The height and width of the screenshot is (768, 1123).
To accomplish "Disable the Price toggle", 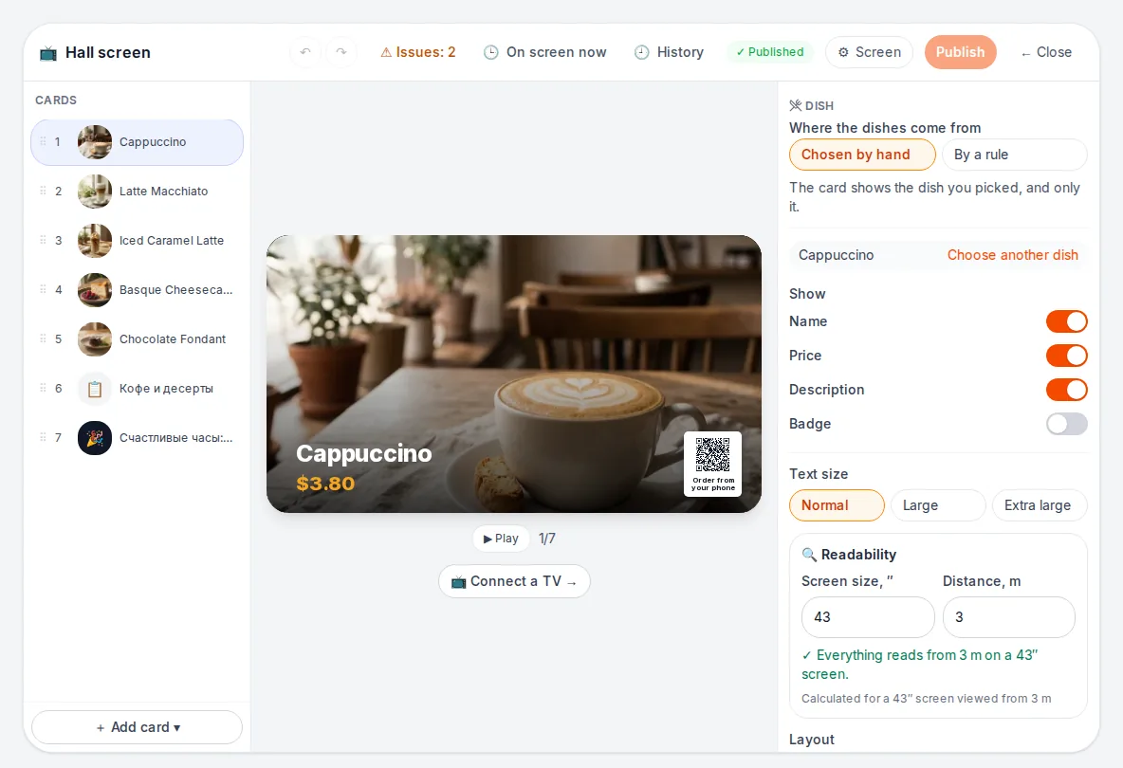I will (1066, 356).
